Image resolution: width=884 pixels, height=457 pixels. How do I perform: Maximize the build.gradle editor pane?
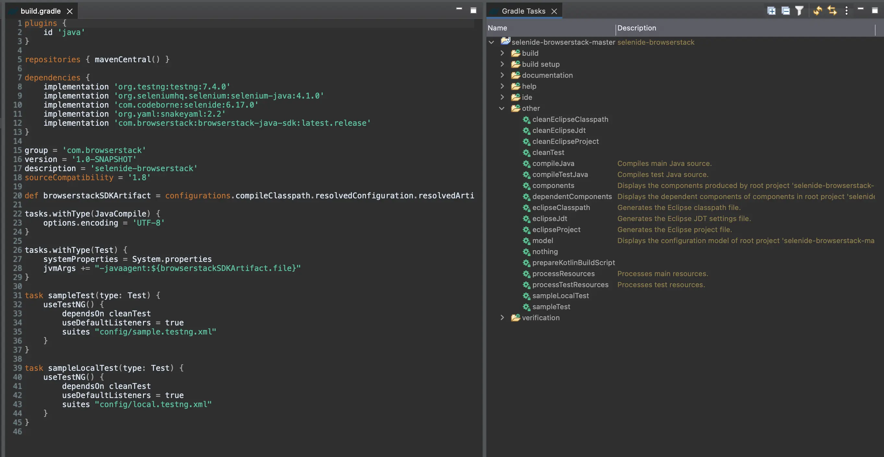point(473,11)
